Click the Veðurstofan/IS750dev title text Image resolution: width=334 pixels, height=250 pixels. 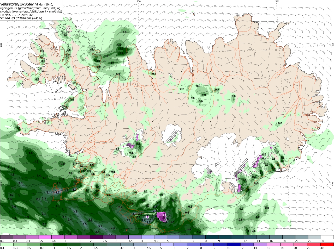click(17, 4)
